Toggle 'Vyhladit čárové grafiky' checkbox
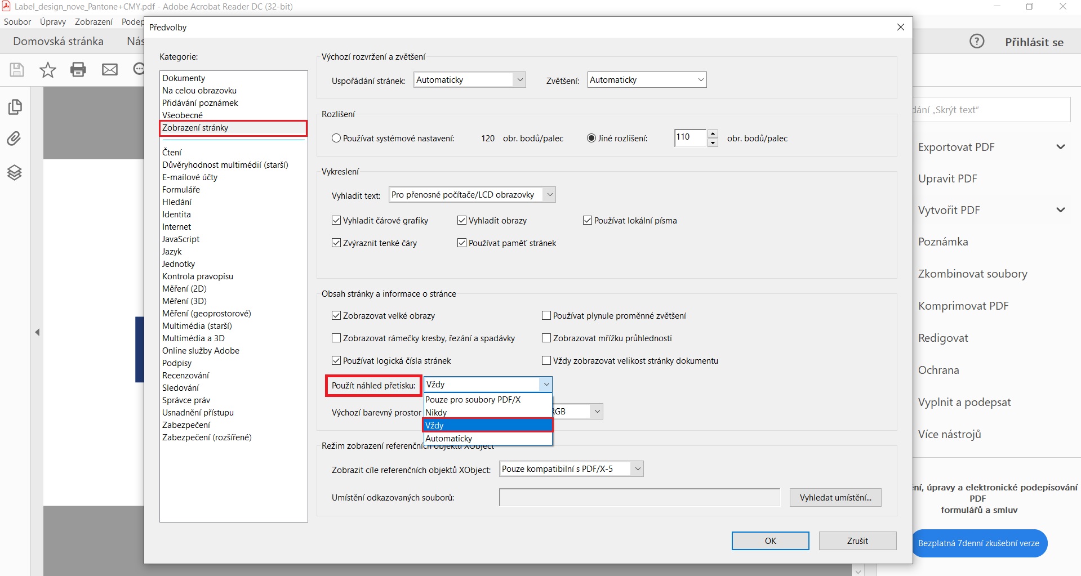1081x576 pixels. [x=336, y=220]
